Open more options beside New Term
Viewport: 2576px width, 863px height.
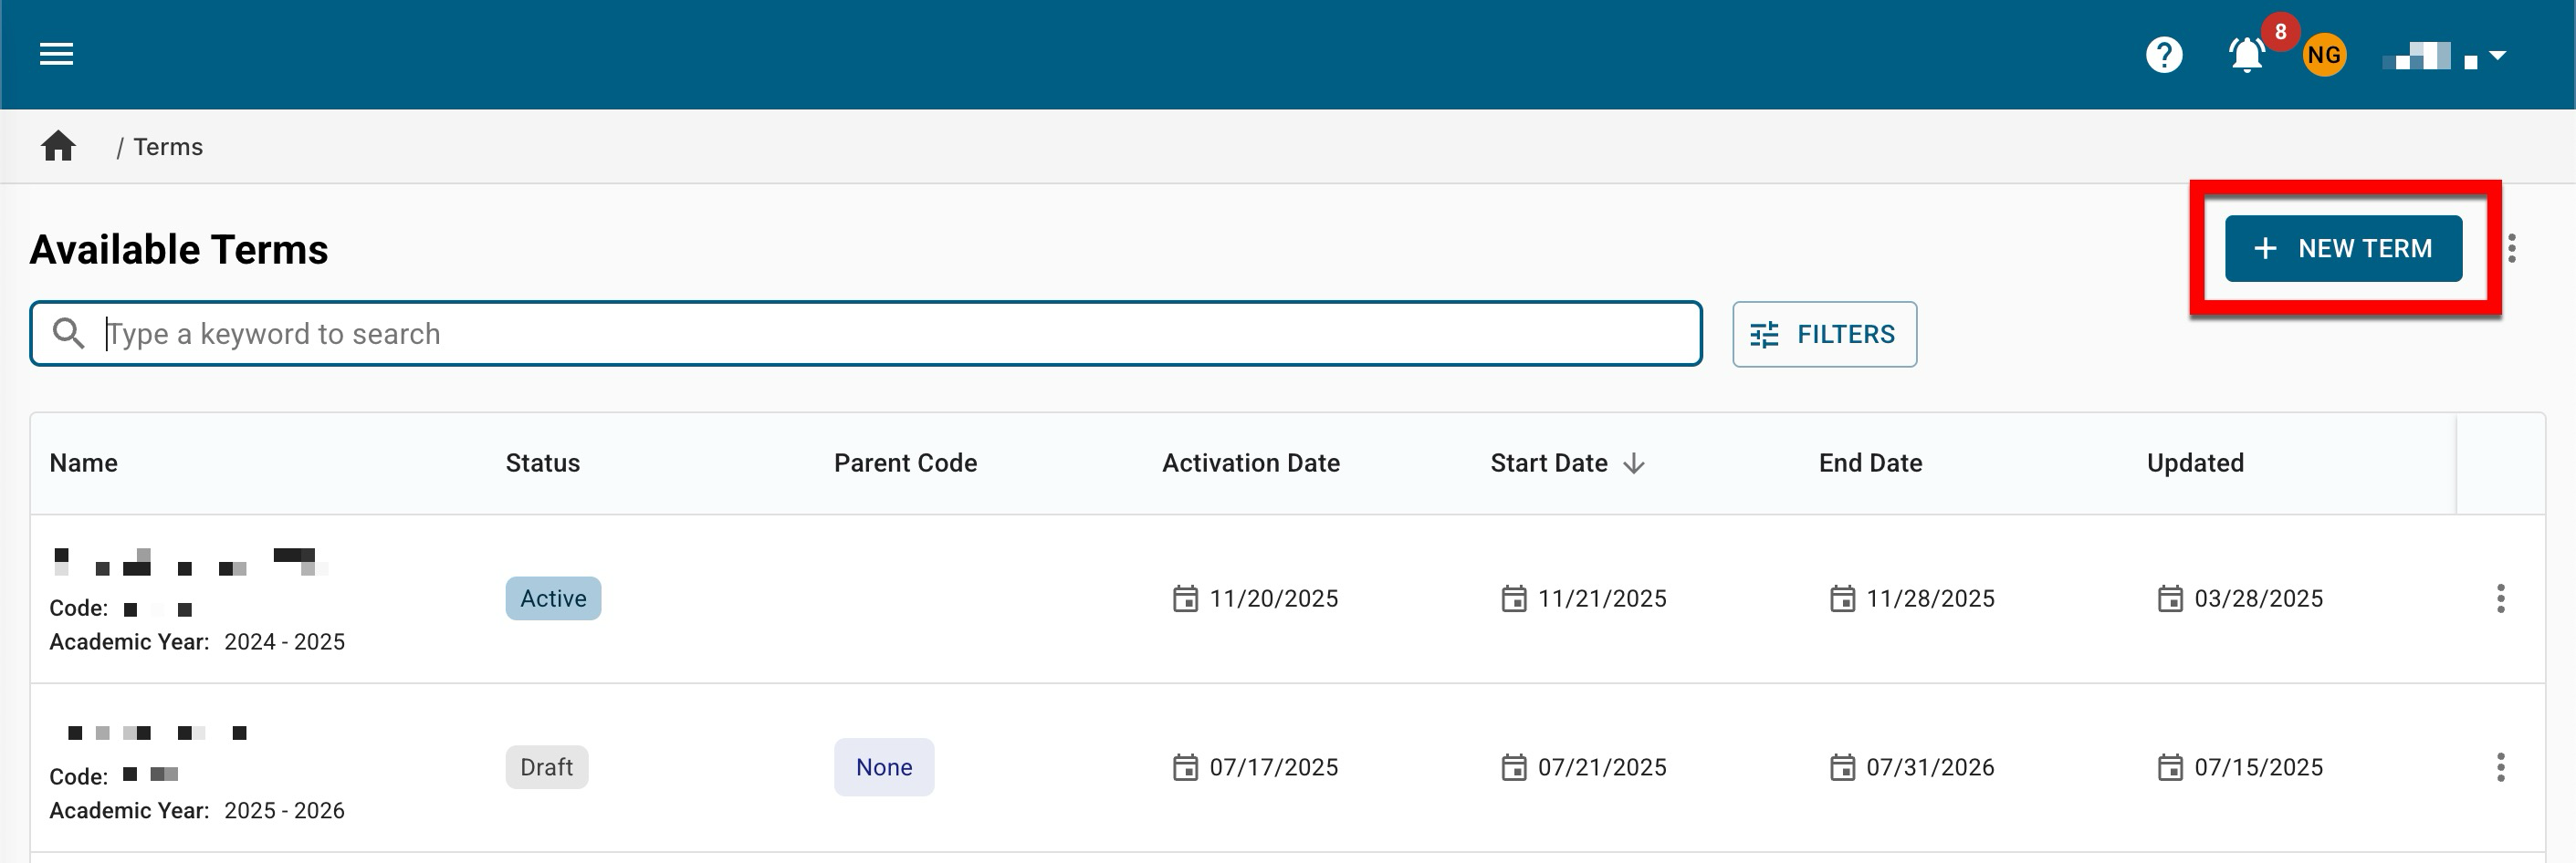click(x=2511, y=248)
